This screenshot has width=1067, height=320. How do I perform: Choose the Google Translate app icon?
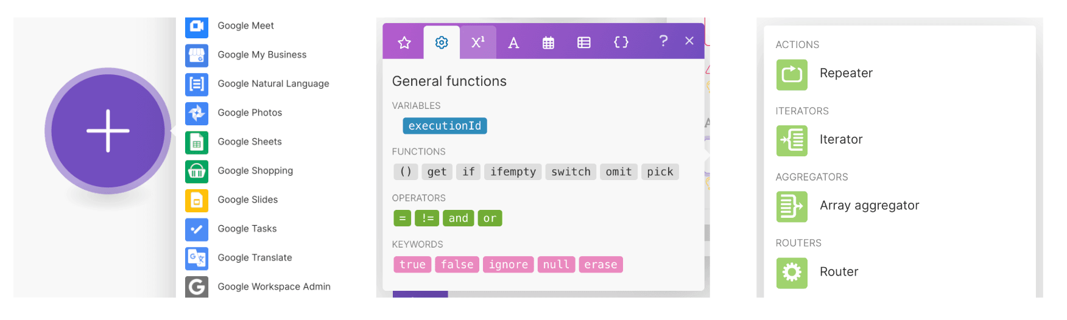(197, 258)
